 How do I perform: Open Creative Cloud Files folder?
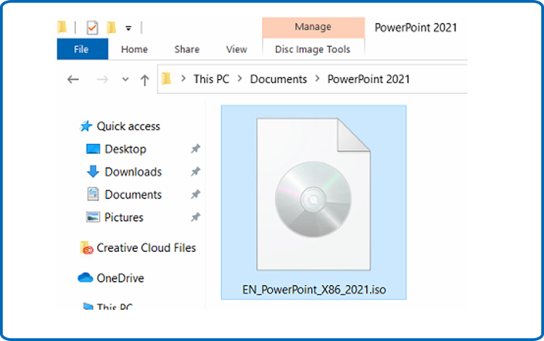(x=146, y=248)
